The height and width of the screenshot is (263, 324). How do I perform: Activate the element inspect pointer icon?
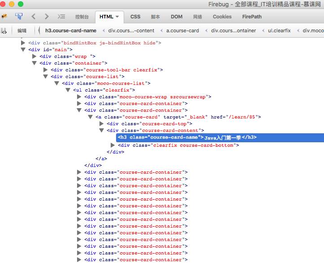(x=19, y=16)
